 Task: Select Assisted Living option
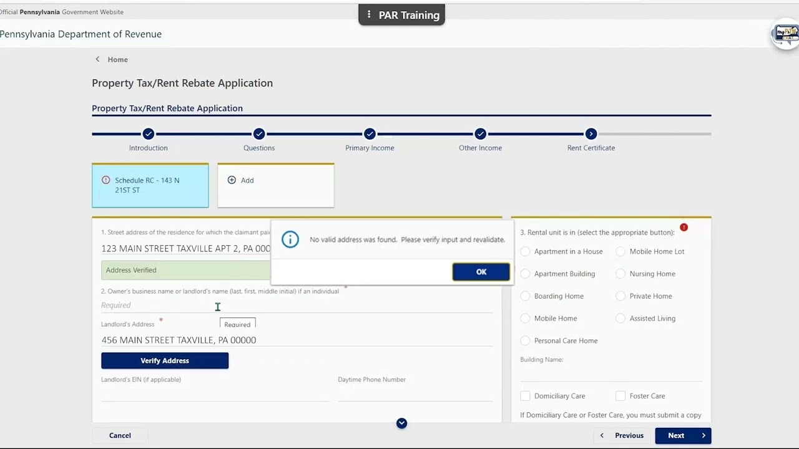[620, 319]
